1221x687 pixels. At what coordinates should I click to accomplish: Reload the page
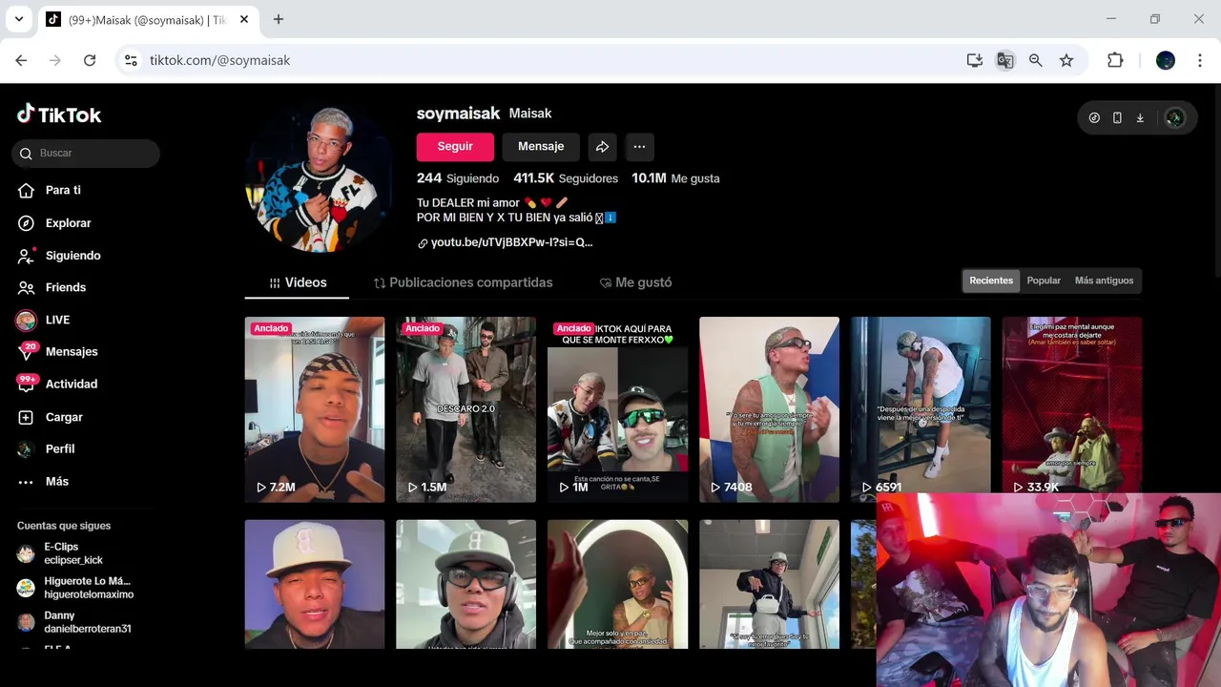pyautogui.click(x=90, y=60)
